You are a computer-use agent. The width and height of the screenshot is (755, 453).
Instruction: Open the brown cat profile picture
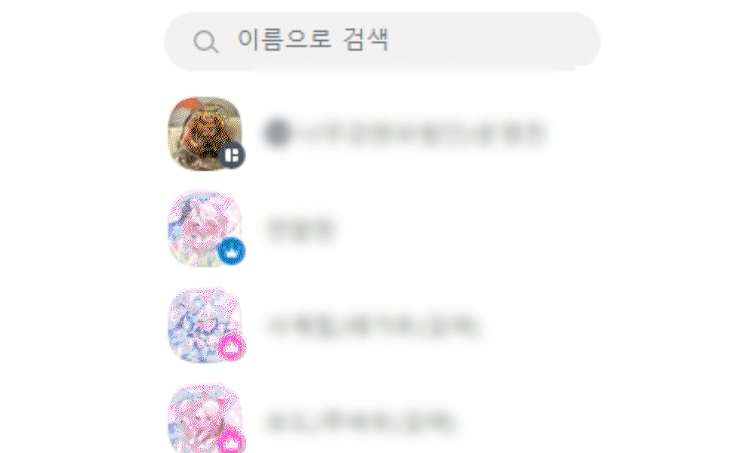(x=205, y=134)
